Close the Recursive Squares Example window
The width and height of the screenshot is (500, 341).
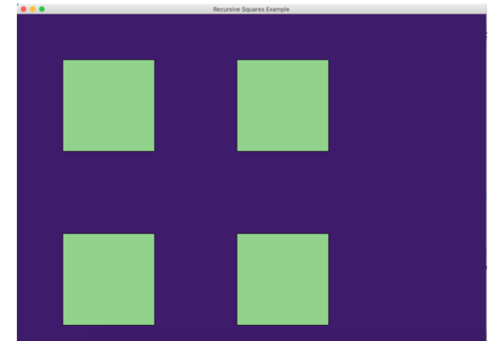[x=23, y=9]
